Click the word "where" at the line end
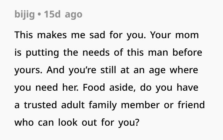 pyautogui.click(x=184, y=70)
